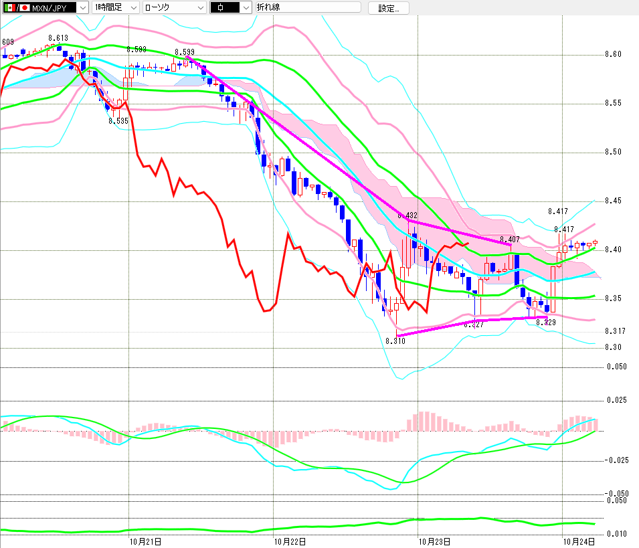
Task: Click the Mexico flag icon
Action: (x=10, y=8)
